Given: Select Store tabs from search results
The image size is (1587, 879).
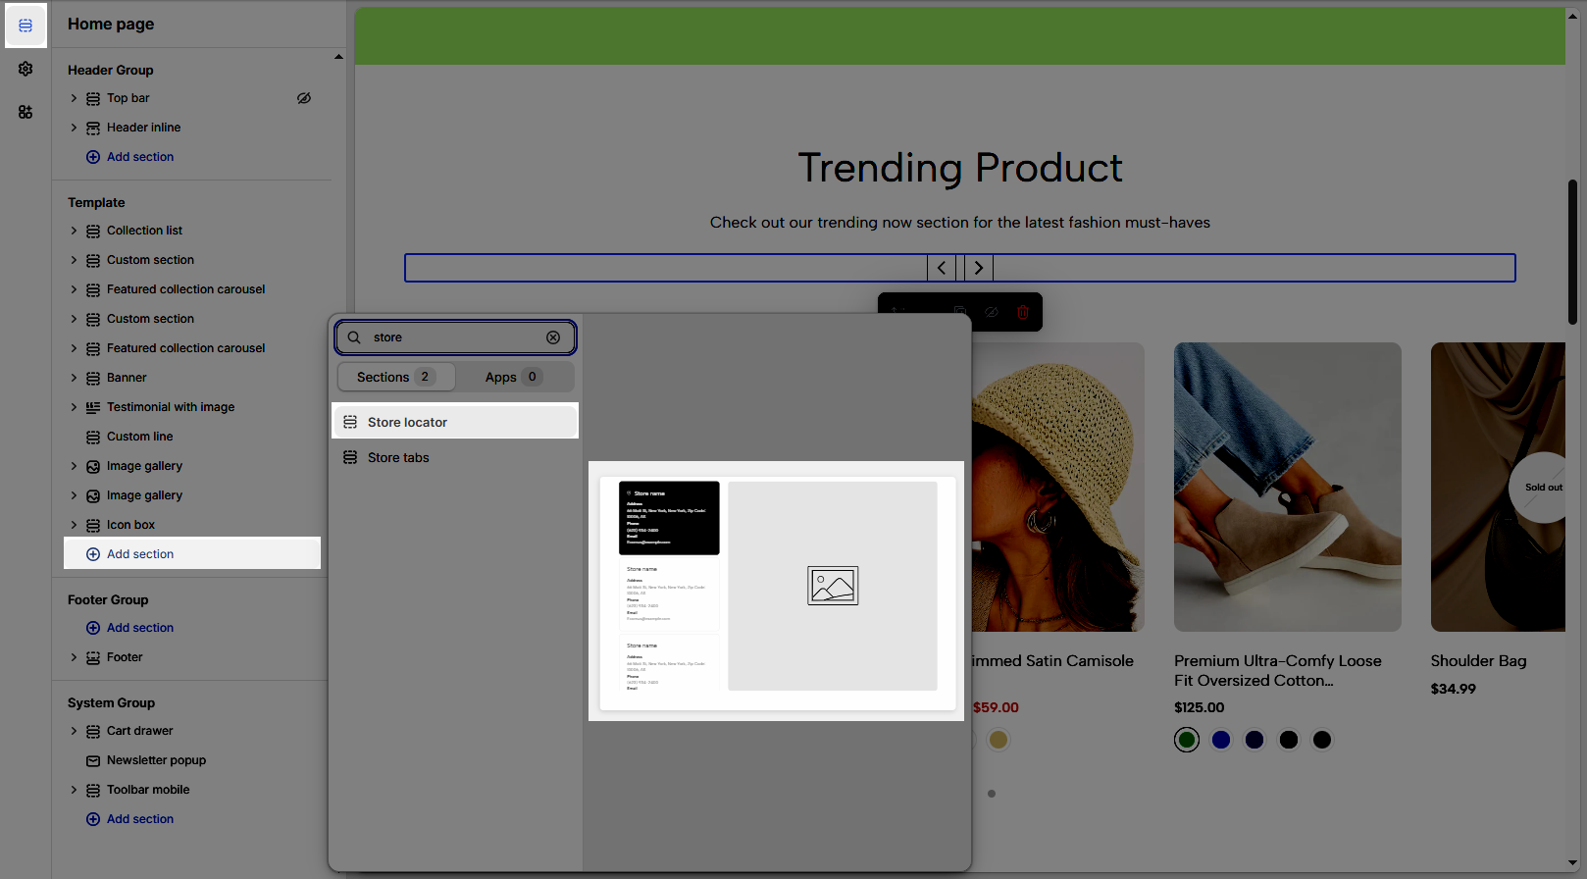Looking at the screenshot, I should tap(456, 457).
